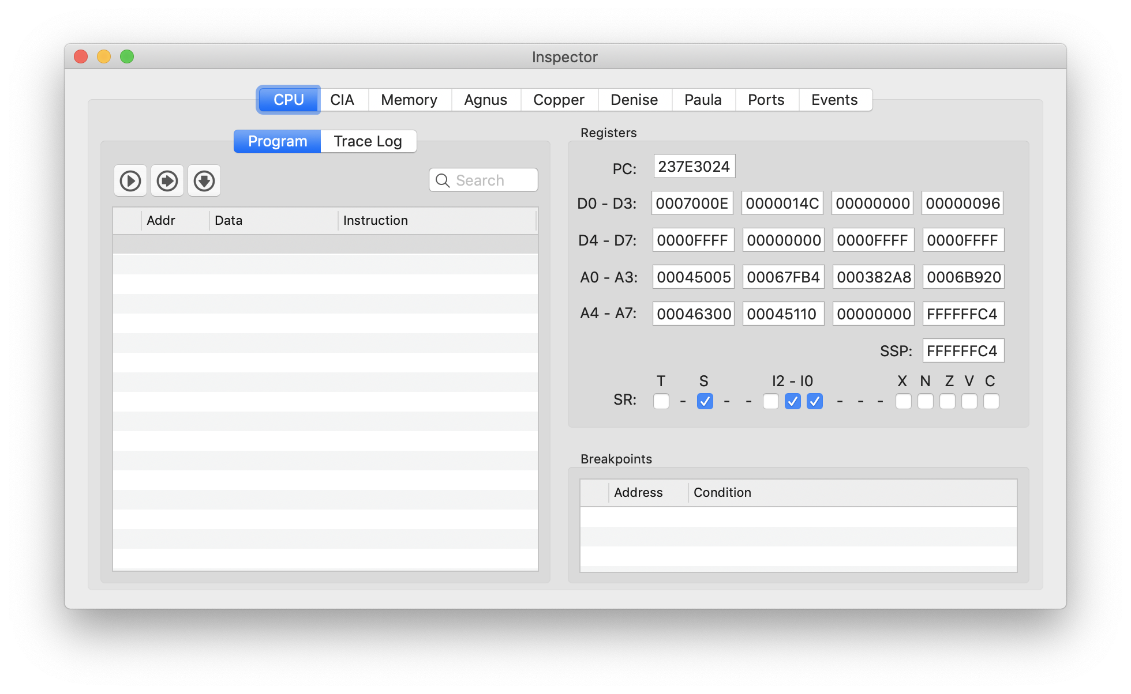Uncheck the I0 interrupt mask checkbox

pos(815,401)
